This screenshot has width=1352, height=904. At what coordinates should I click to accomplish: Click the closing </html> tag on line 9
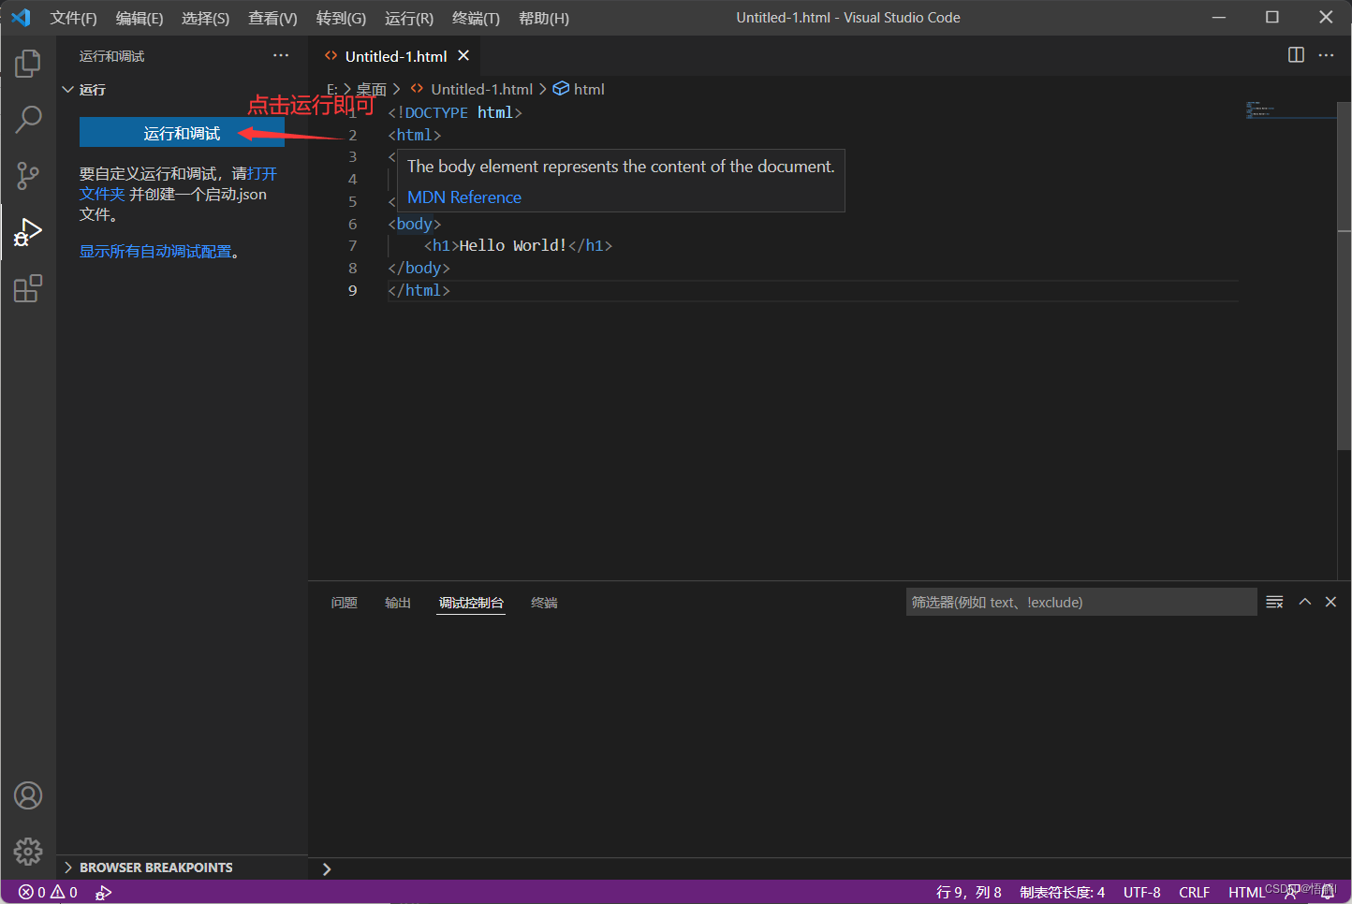coord(419,290)
